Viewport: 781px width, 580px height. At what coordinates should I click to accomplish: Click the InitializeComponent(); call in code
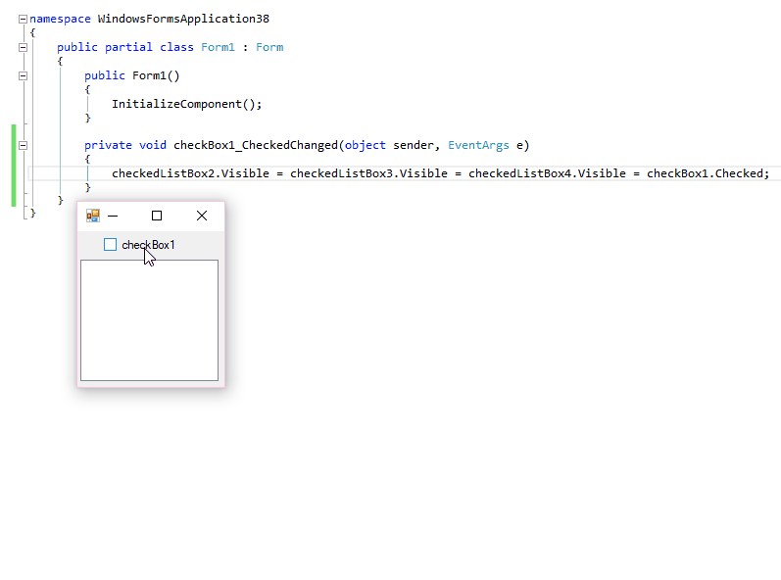tap(187, 104)
